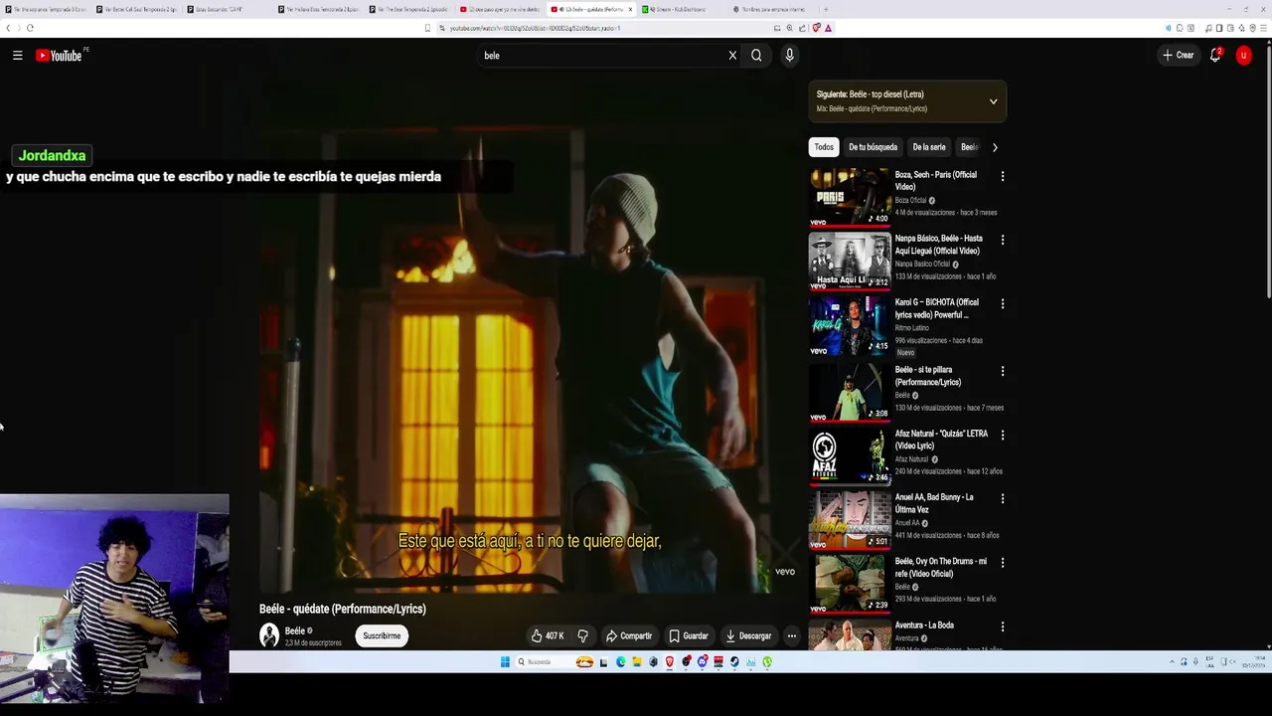
Task: Open options for 'si te pillara' video
Action: point(1002,371)
